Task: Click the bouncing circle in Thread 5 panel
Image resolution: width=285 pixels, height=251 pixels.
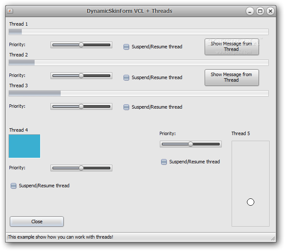Action: [x=250, y=202]
